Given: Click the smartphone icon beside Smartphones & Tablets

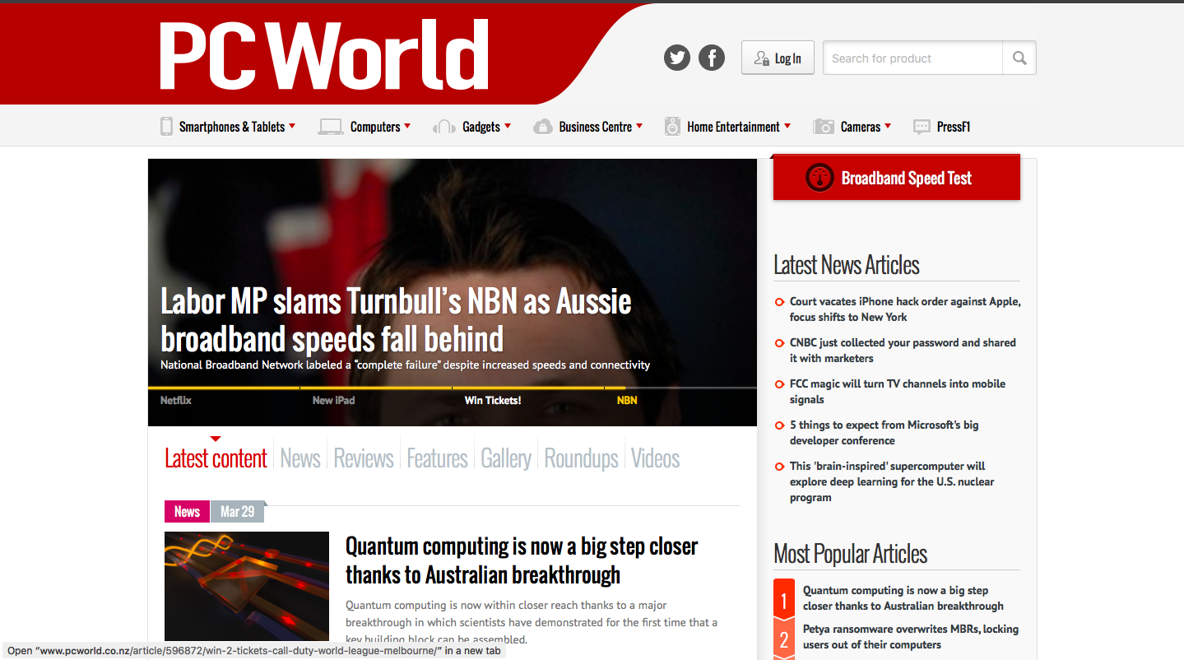Looking at the screenshot, I should click(x=166, y=126).
